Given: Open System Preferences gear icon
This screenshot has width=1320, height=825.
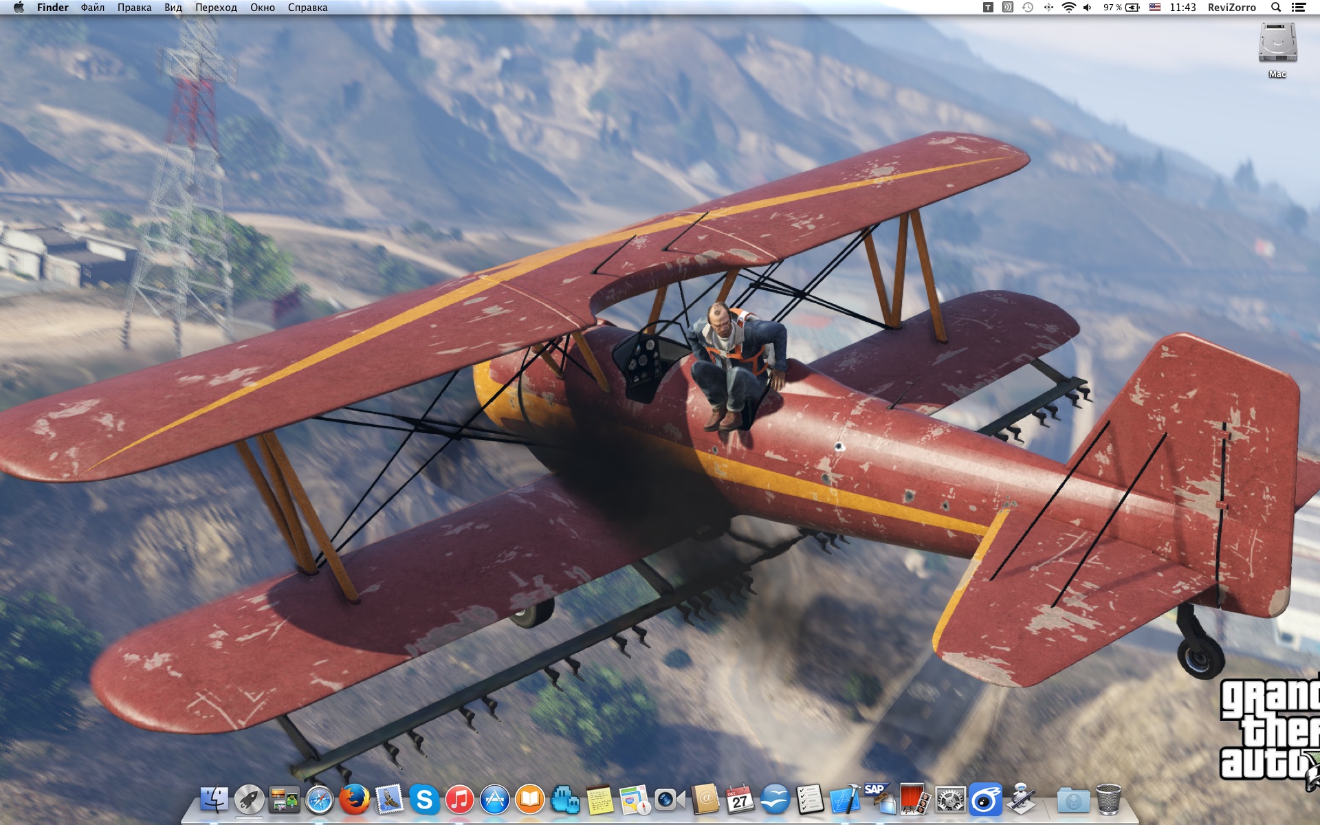Looking at the screenshot, I should [950, 800].
